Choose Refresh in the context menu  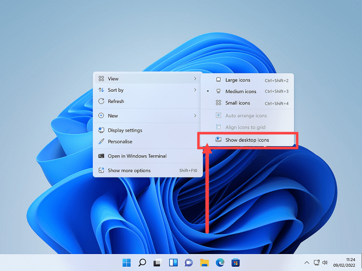pos(148,102)
